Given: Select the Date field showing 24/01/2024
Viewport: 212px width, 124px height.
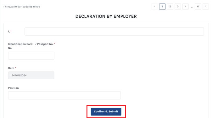Looking at the screenshot, I should click(31, 75).
